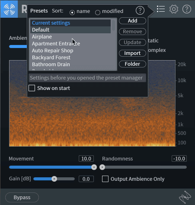Click the iZotope logo in footer
Image resolution: width=195 pixels, height=205 pixels.
[x=185, y=197]
